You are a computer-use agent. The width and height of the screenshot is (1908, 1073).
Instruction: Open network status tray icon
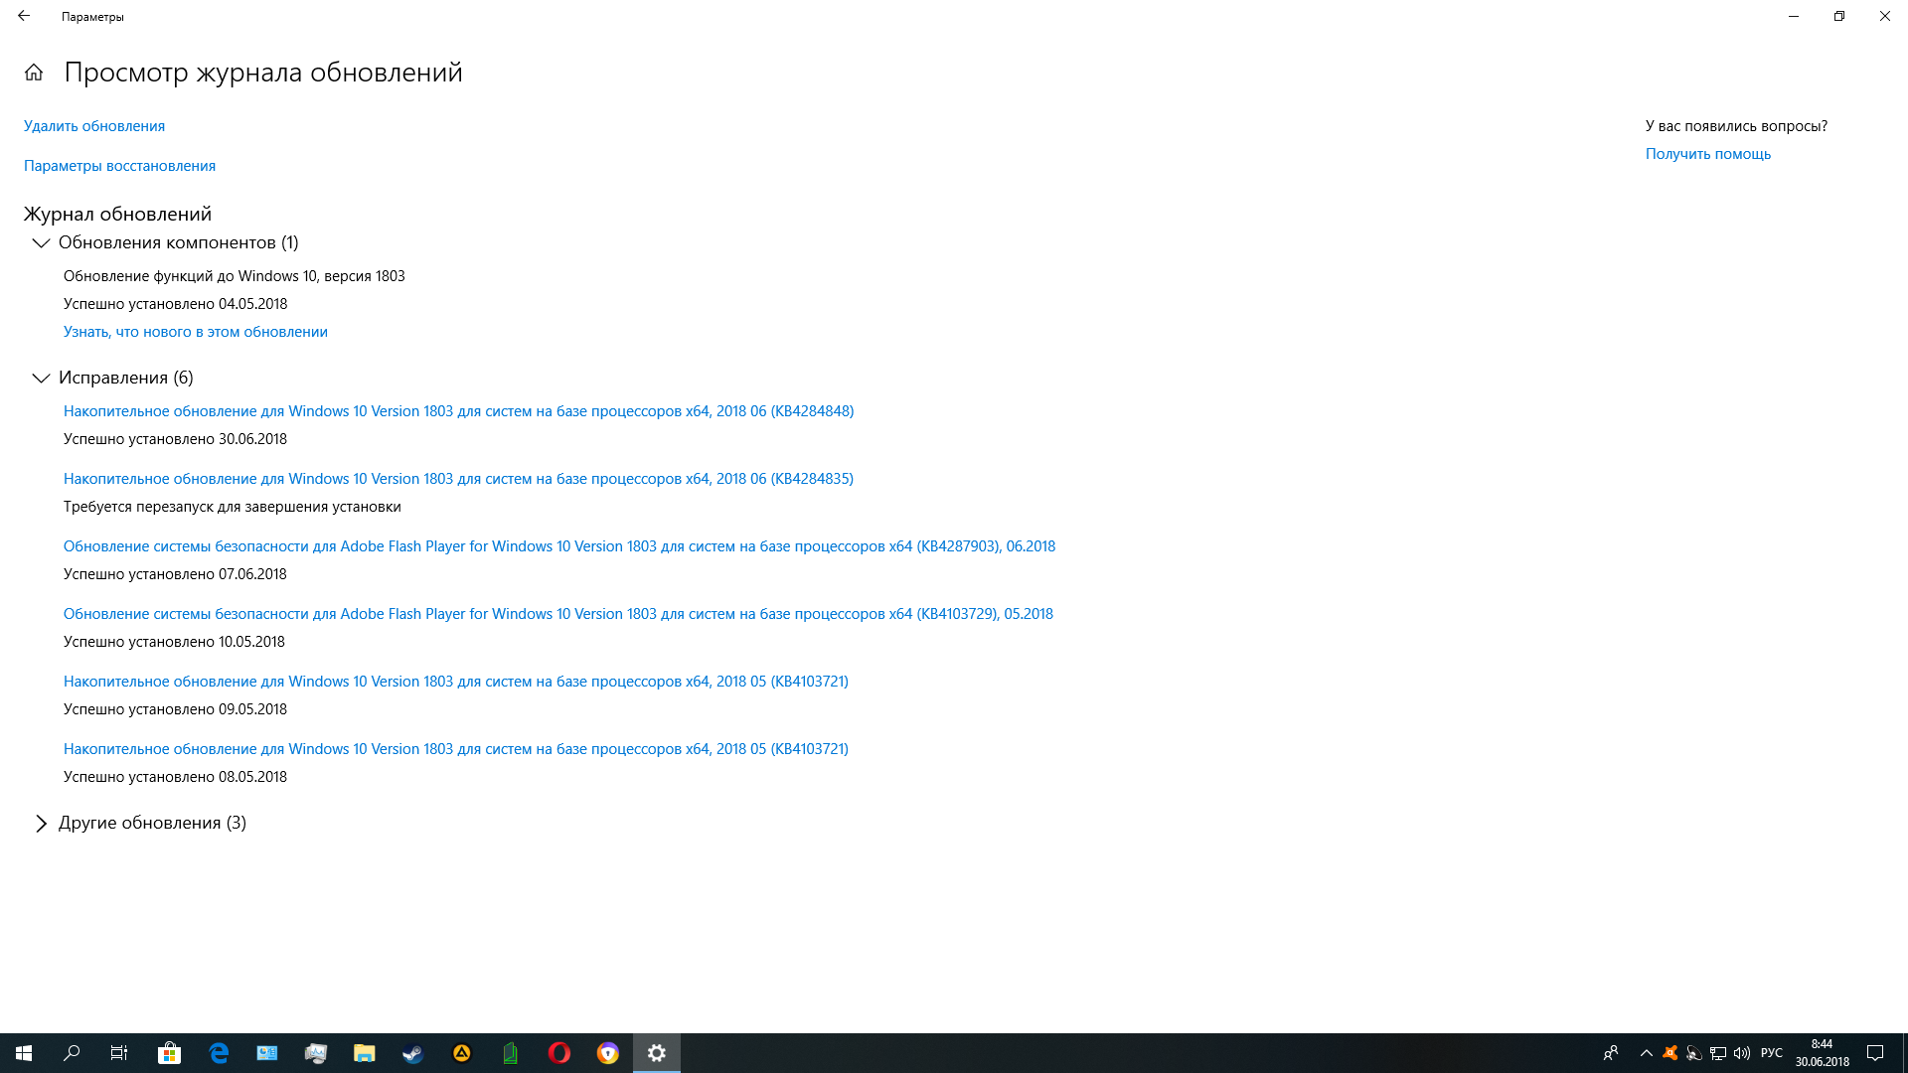pos(1718,1053)
